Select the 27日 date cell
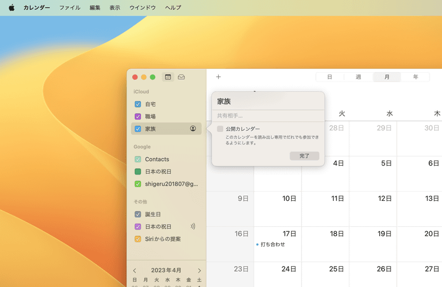Viewport: 442px width, 287px height. [419, 275]
